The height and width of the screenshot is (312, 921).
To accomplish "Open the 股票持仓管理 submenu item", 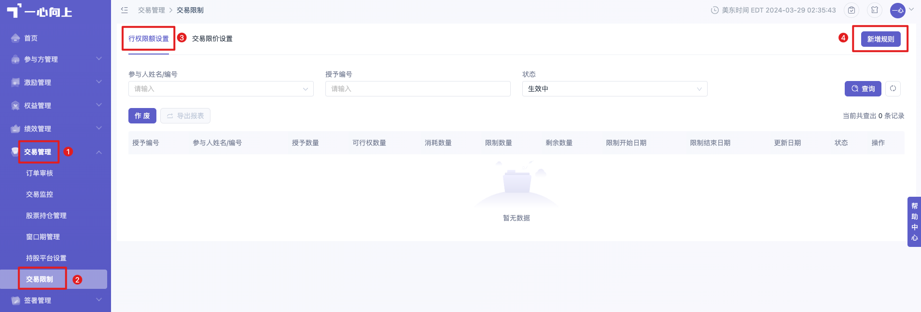I will (46, 216).
